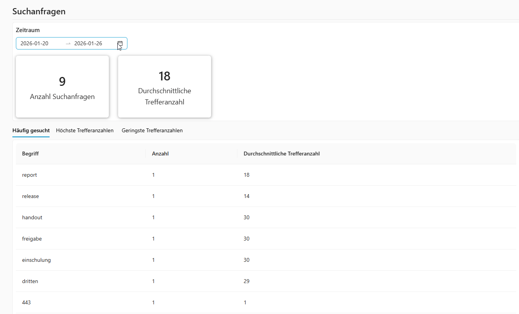Click the Zeitraum label above the date picker
Screen dimensions: 519x314
27,30
